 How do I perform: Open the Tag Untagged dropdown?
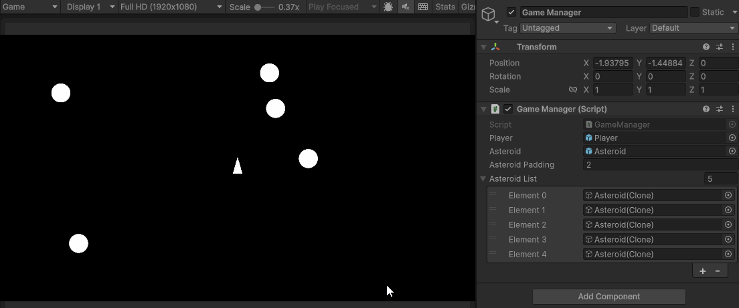click(568, 28)
